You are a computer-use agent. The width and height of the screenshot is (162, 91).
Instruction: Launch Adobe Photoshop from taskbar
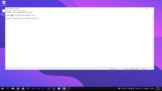point(38,88)
